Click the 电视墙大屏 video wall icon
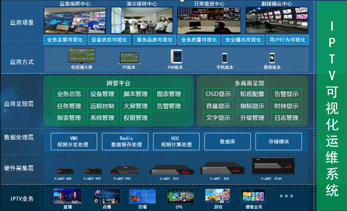The height and width of the screenshot is (211, 347). coord(82,56)
